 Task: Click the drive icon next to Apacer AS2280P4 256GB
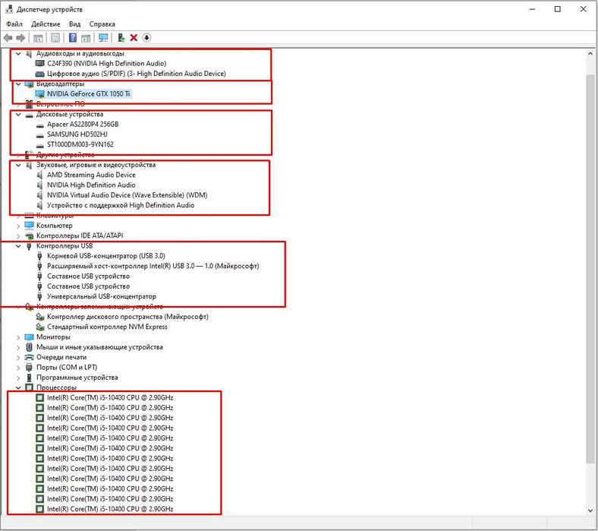(x=39, y=125)
